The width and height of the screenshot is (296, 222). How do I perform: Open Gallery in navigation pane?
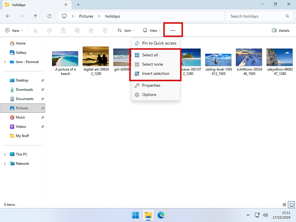point(21,53)
